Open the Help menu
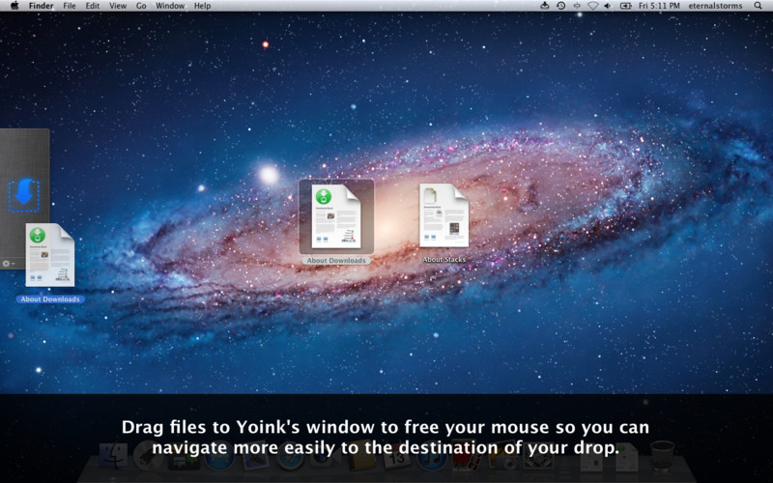Screen dimensions: 773x483 [202, 6]
